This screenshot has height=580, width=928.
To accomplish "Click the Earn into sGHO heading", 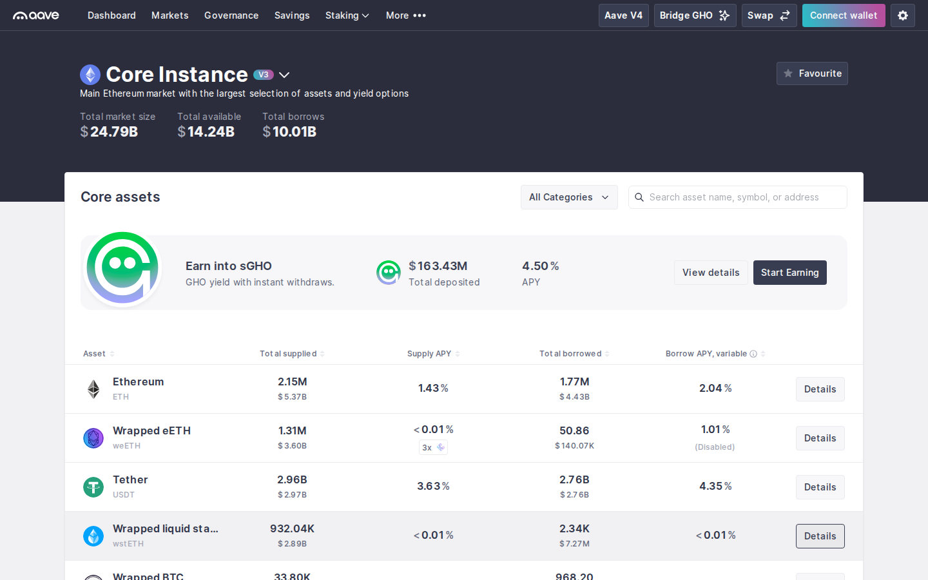I will [229, 266].
